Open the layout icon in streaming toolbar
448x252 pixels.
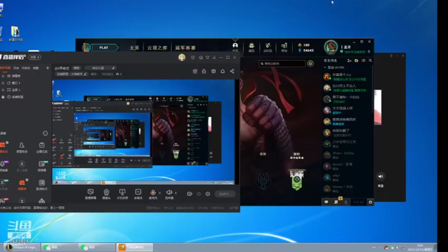213,71
